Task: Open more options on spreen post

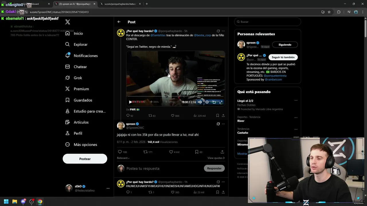Action: 223,124
